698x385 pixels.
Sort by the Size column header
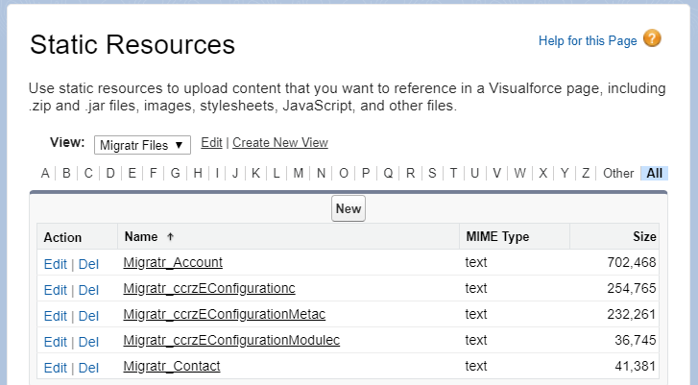644,237
